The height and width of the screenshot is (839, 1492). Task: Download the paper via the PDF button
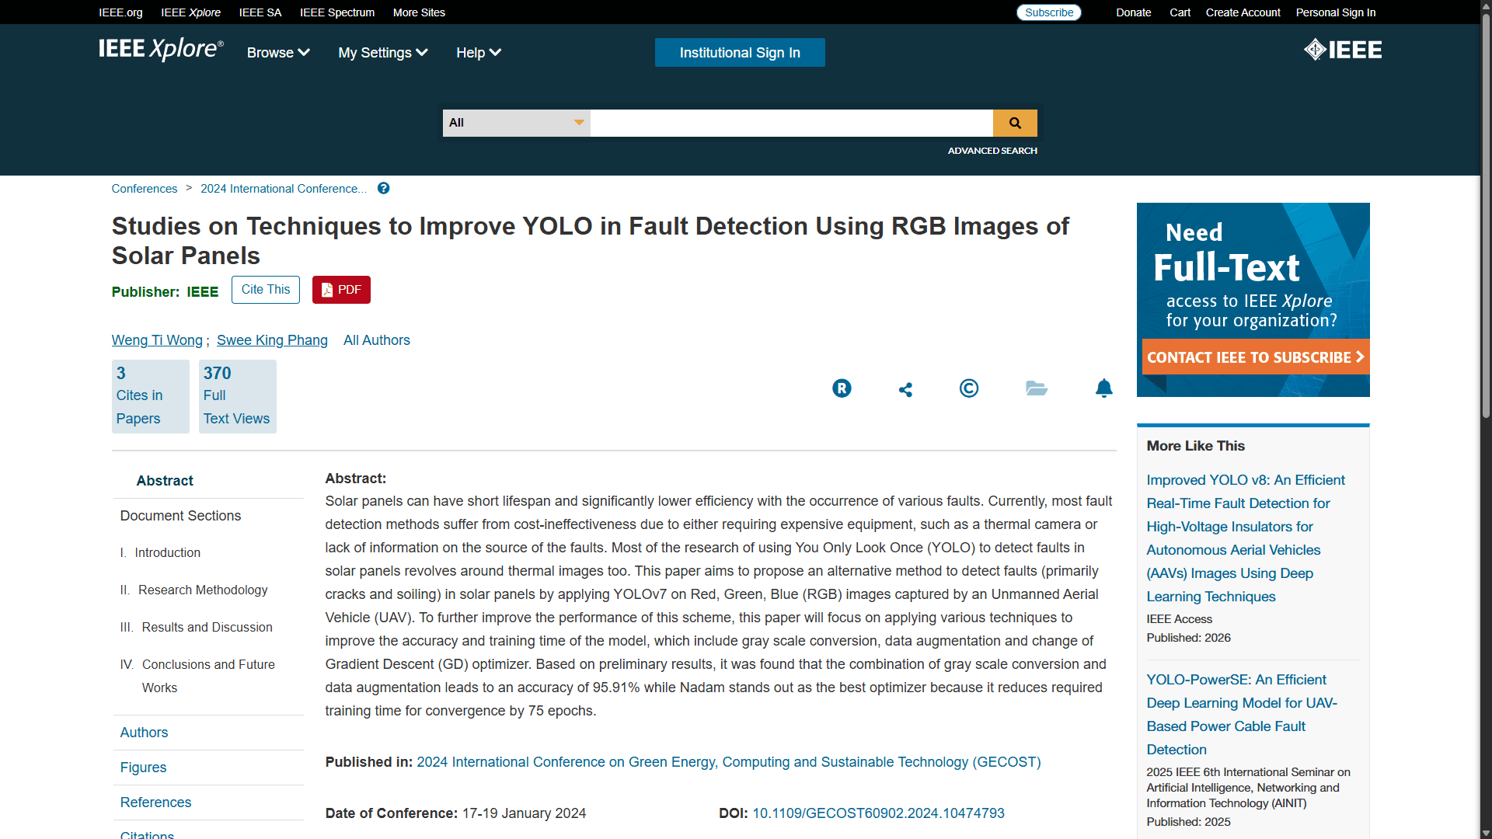pyautogui.click(x=341, y=290)
